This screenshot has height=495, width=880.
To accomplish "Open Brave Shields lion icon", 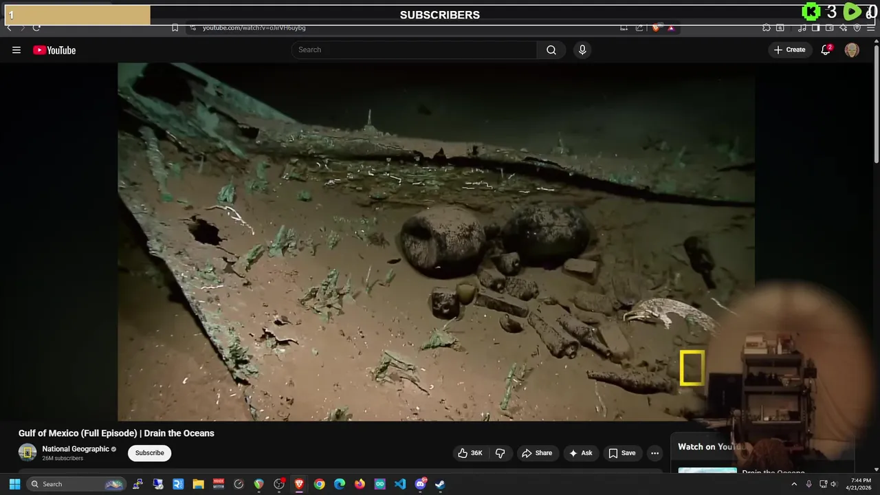I will (656, 28).
